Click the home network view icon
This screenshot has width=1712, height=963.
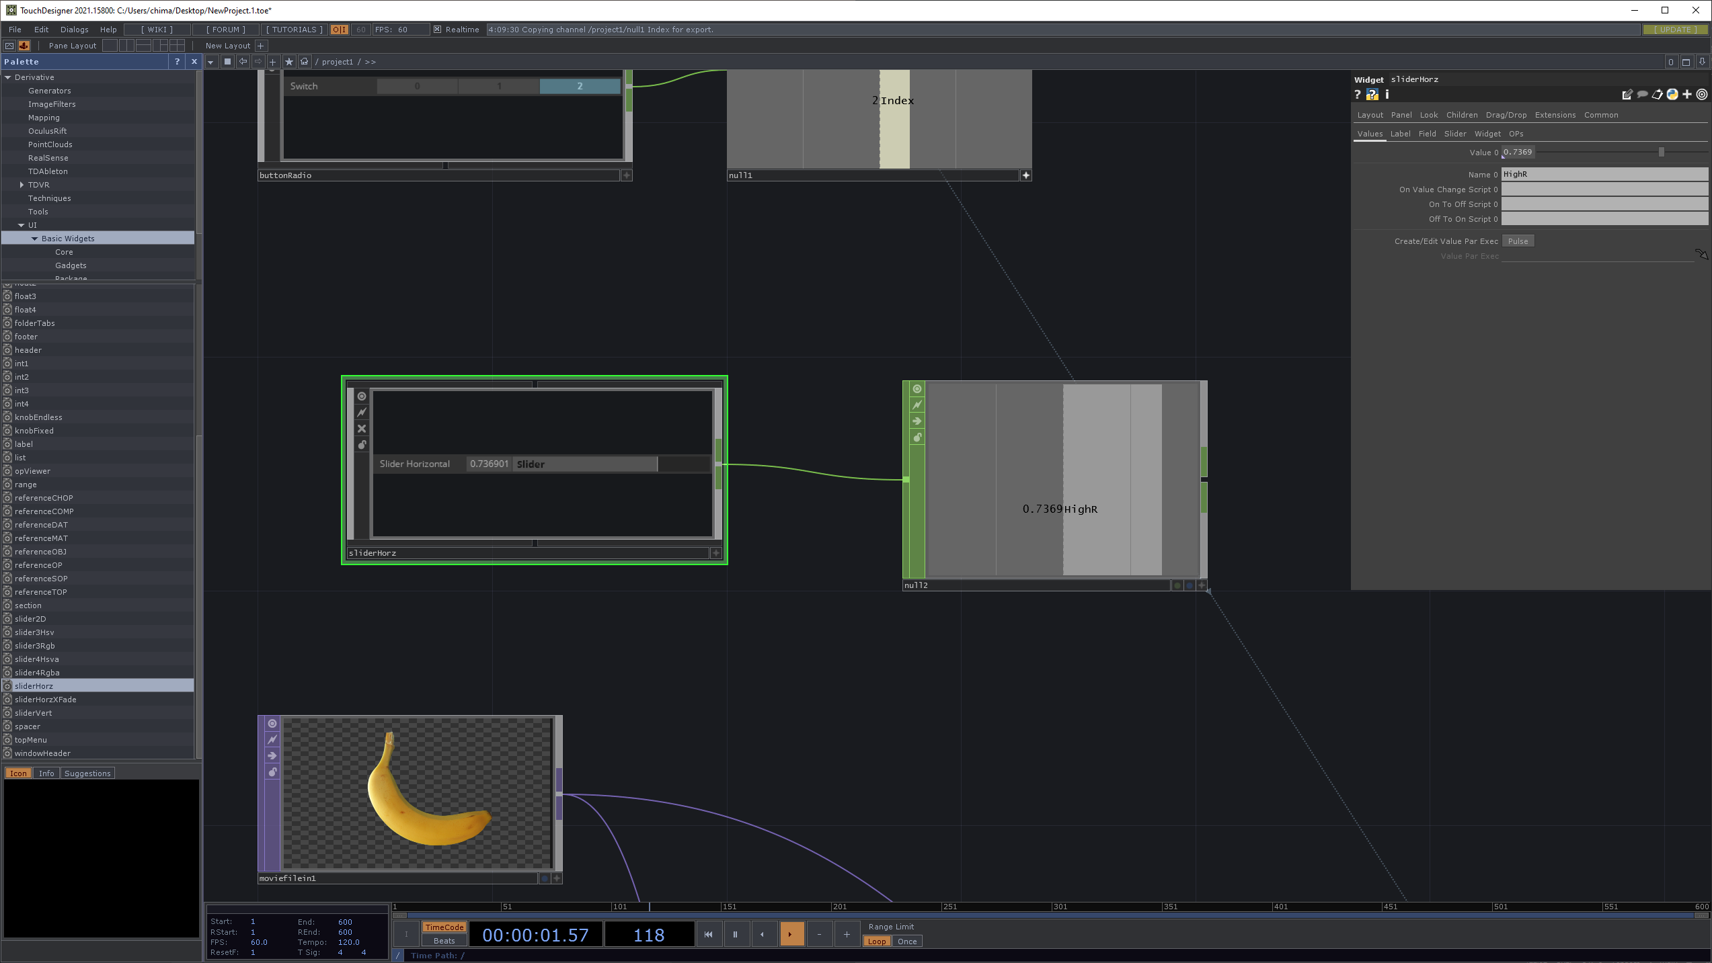(305, 62)
